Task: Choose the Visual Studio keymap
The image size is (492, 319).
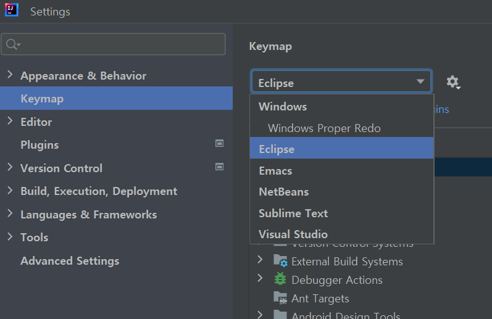Action: tap(342, 234)
